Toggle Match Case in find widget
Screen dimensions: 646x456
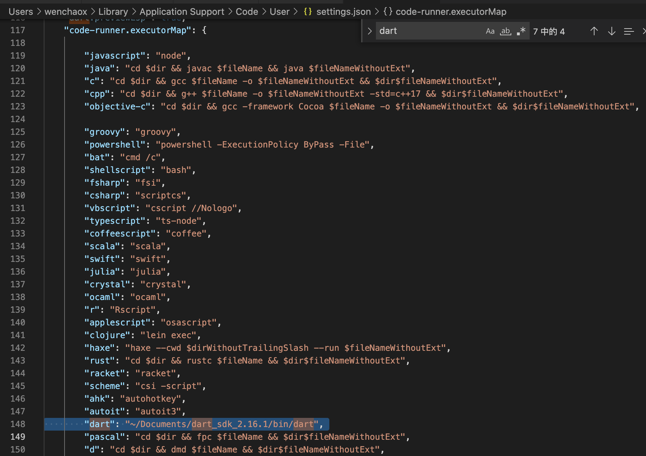(x=490, y=31)
